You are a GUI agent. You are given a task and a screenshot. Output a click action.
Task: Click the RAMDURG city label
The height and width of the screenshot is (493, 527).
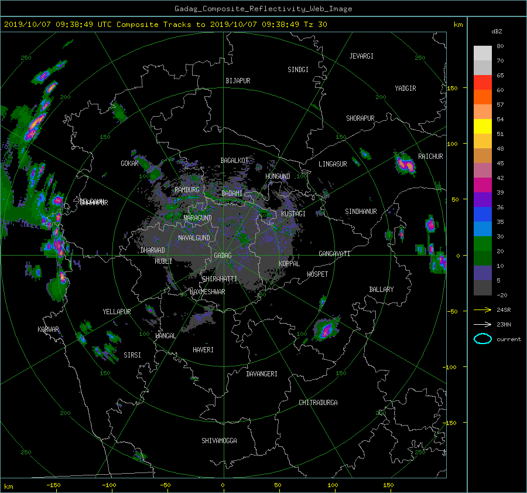click(187, 190)
